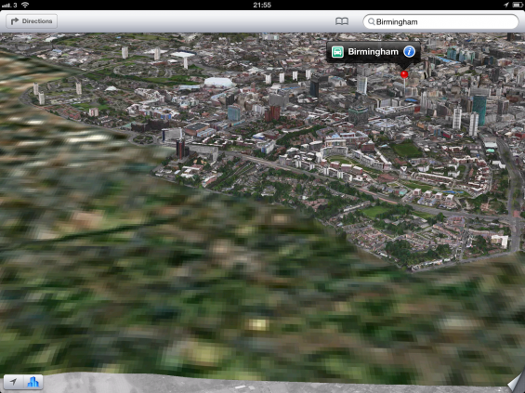Toggle 3D buildings flyover view
Image resolution: width=525 pixels, height=393 pixels.
33,382
